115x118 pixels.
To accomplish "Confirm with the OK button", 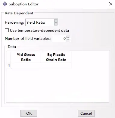I will pyautogui.click(x=29, y=113).
